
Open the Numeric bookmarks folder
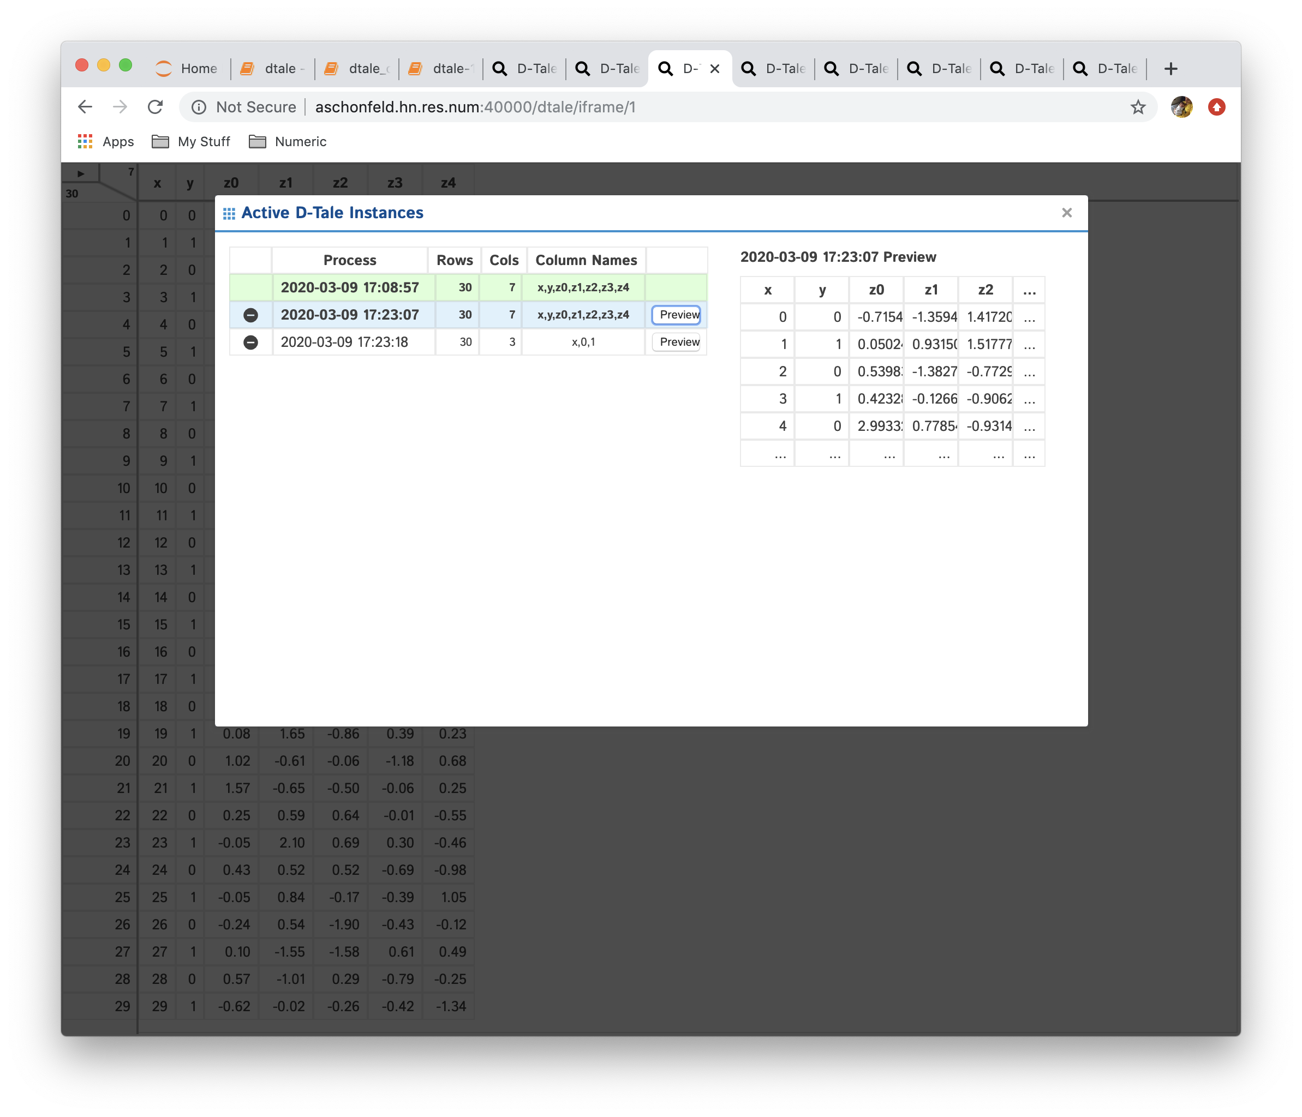click(x=288, y=142)
